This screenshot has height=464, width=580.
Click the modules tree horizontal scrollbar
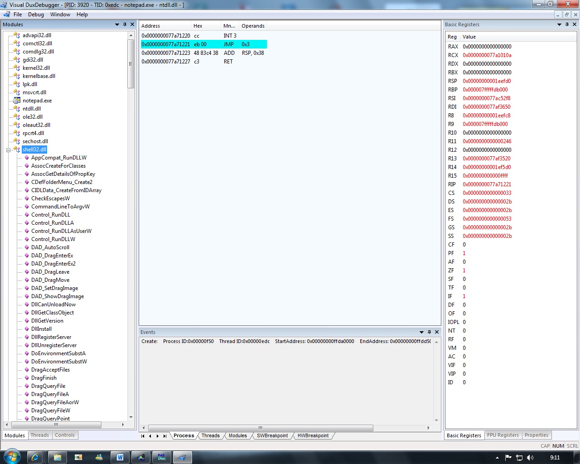click(x=56, y=425)
